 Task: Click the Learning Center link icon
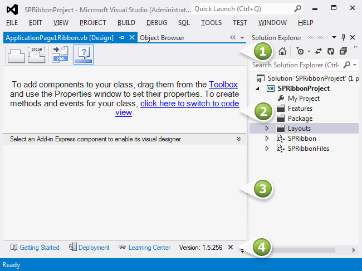(122, 247)
